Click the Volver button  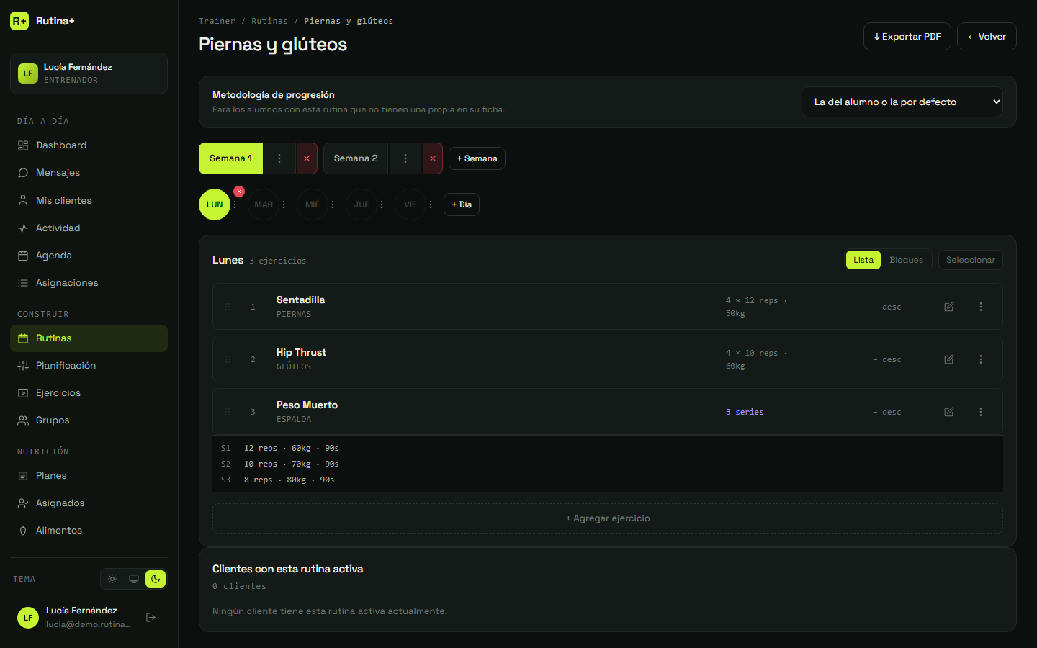(987, 37)
